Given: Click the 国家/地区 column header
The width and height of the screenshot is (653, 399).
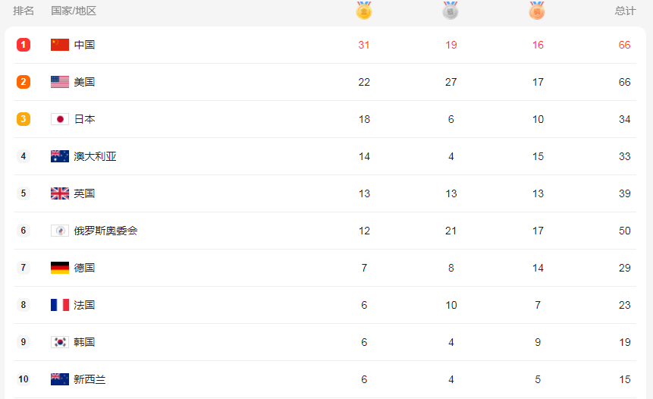Looking at the screenshot, I should (x=74, y=11).
